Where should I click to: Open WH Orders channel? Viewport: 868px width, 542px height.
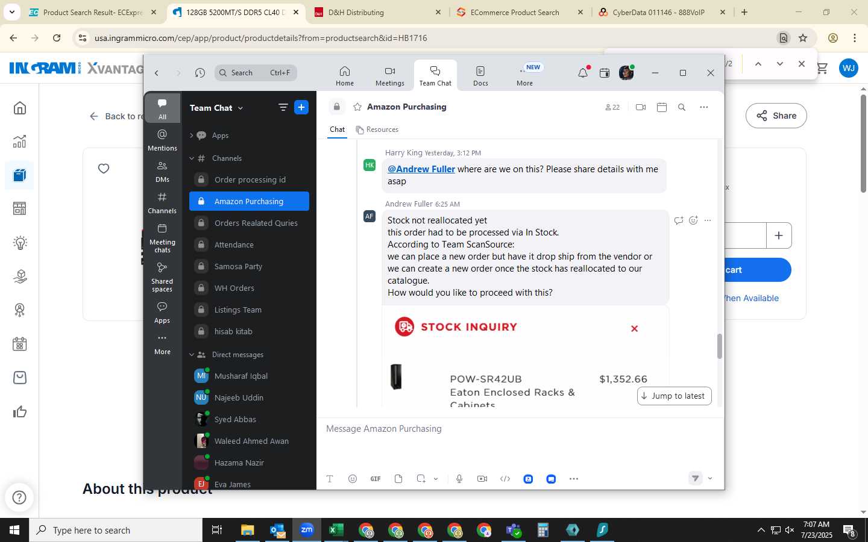(x=249, y=288)
